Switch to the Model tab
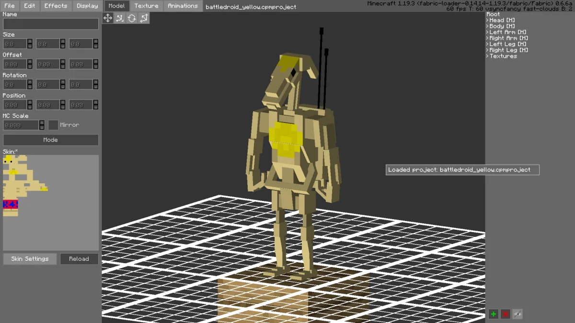 (116, 6)
